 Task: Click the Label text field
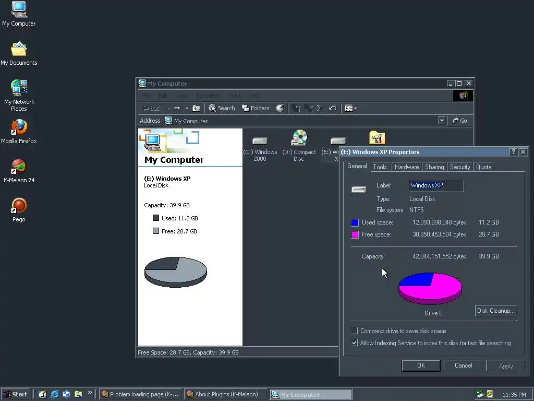click(x=436, y=185)
